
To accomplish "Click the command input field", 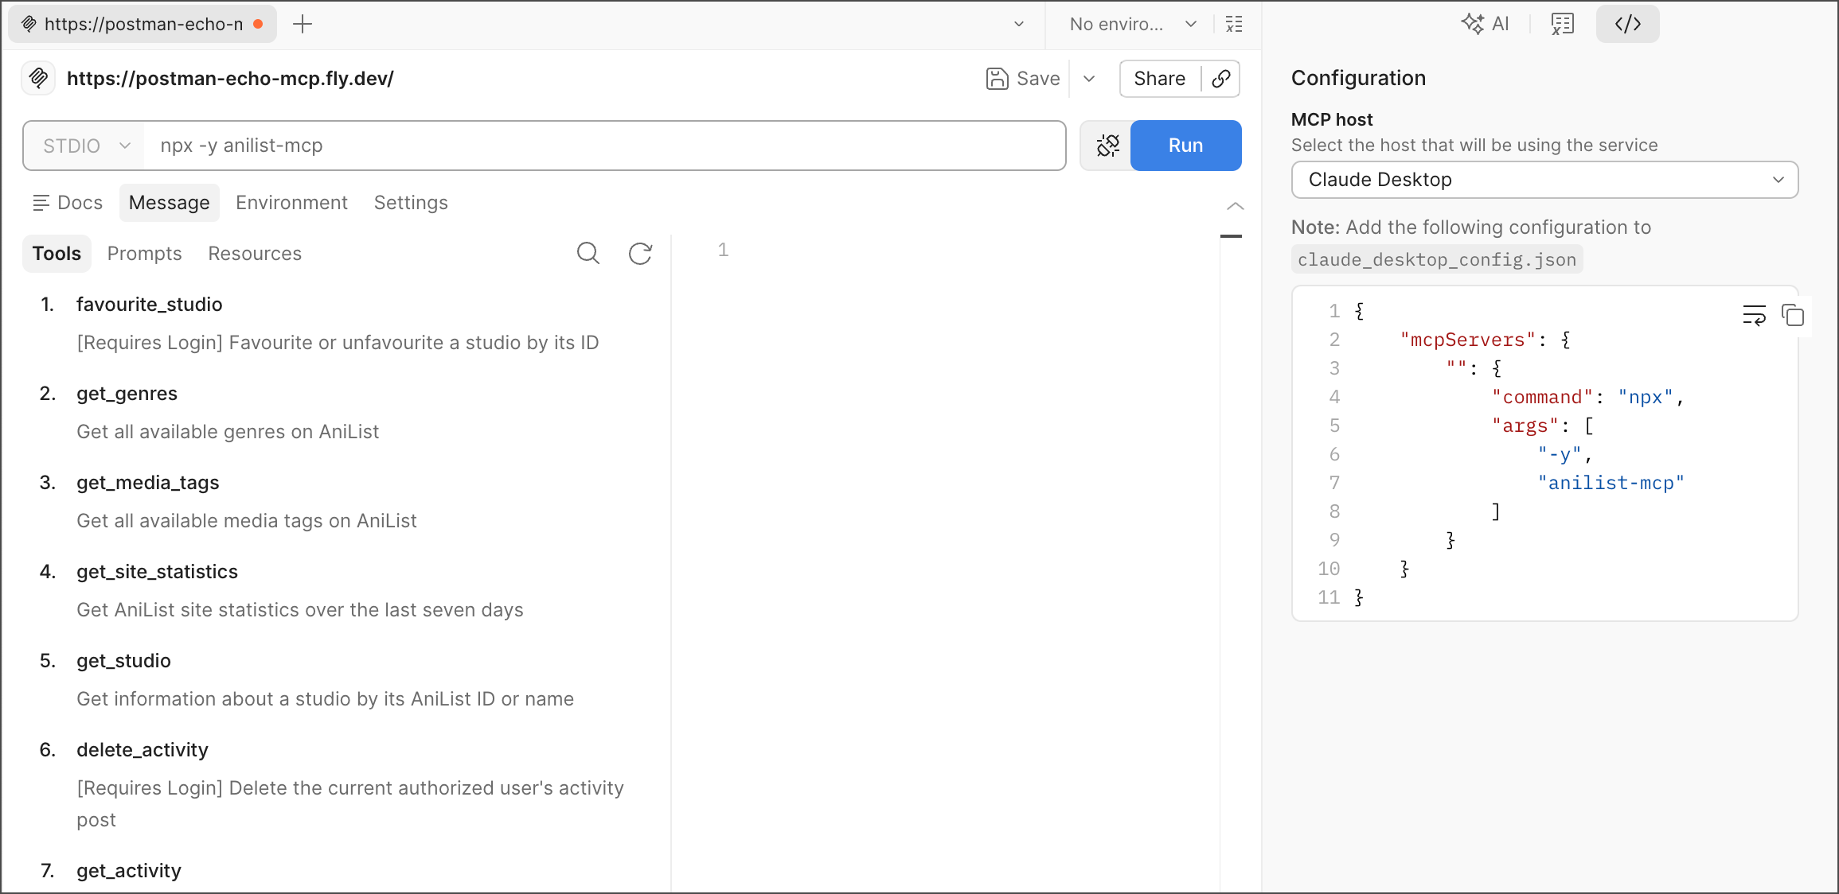I will (x=605, y=146).
